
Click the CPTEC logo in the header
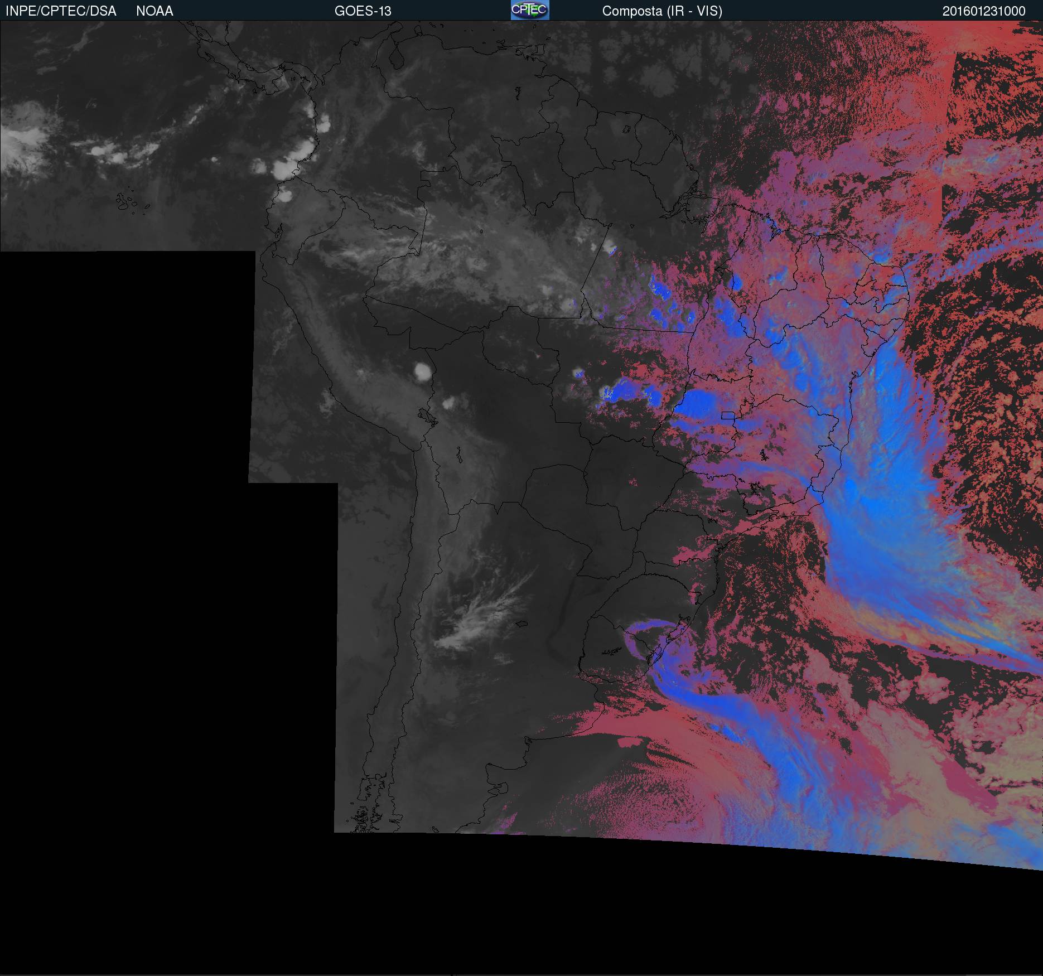[x=529, y=10]
